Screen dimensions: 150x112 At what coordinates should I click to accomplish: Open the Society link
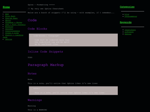pos(9,29)
